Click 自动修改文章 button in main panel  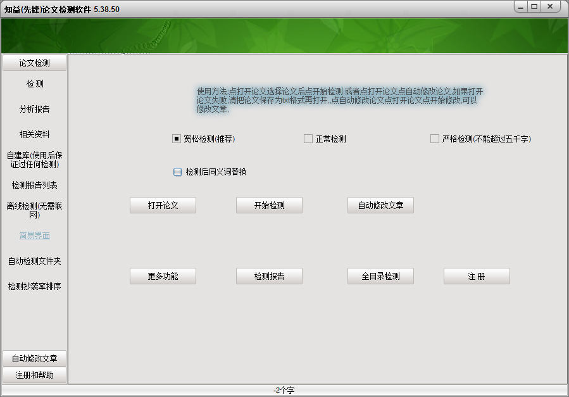tap(380, 205)
